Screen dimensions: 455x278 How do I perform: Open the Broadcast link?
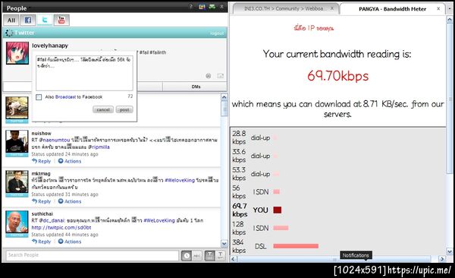[65, 96]
